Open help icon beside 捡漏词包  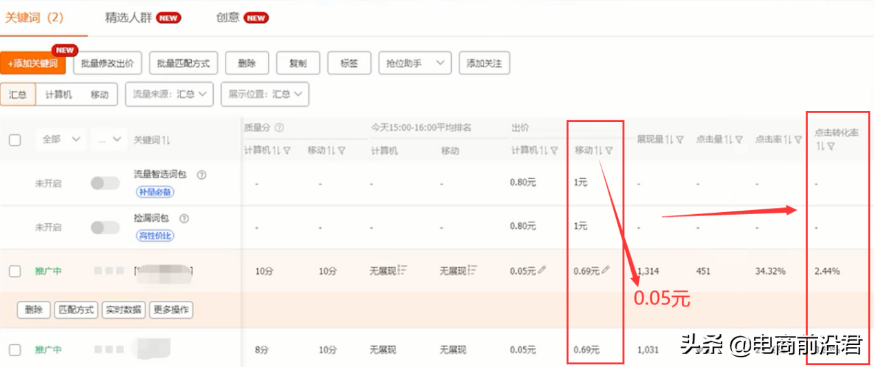(x=184, y=219)
